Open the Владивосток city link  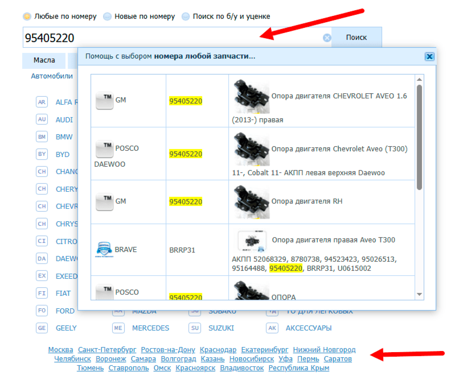pyautogui.click(x=242, y=368)
